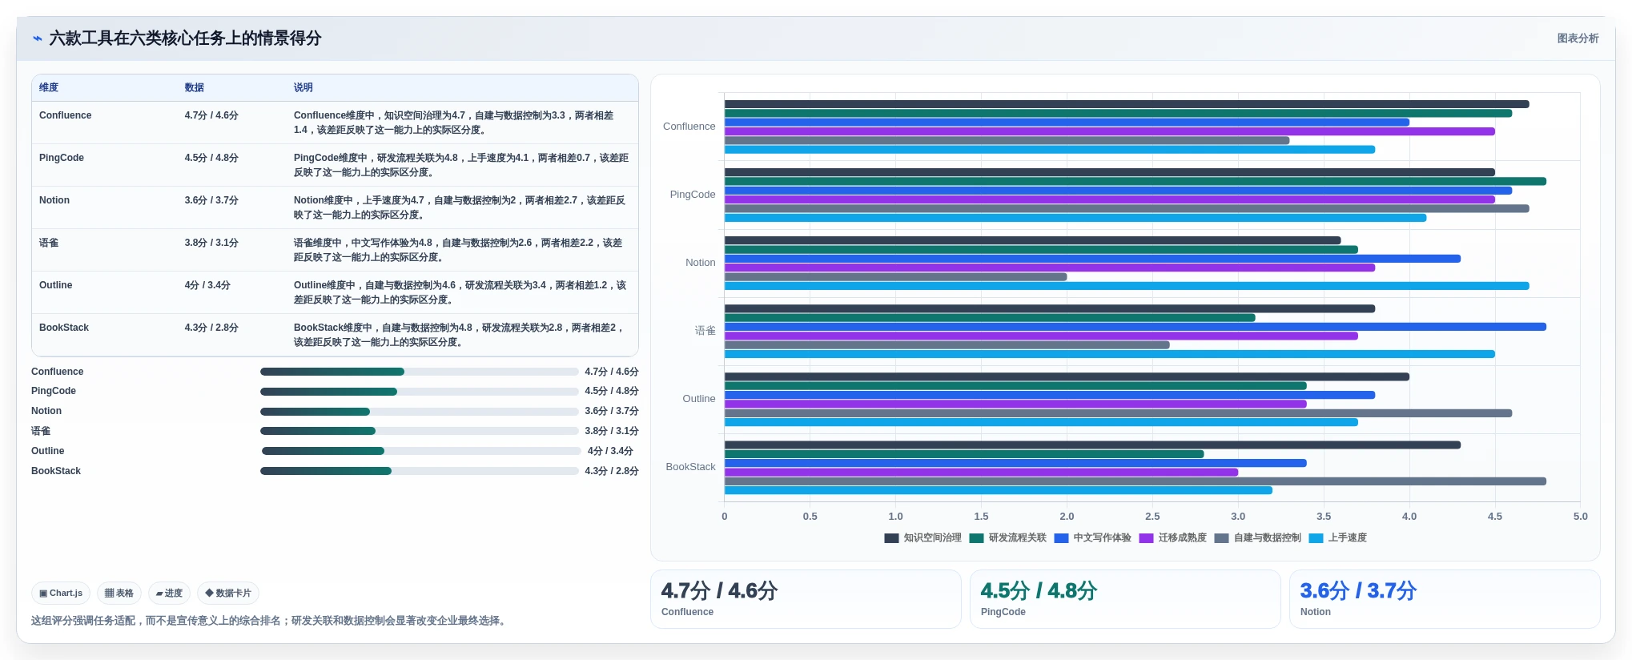The image size is (1632, 660).
Task: Click the 语雀 progress bar
Action: point(419,431)
